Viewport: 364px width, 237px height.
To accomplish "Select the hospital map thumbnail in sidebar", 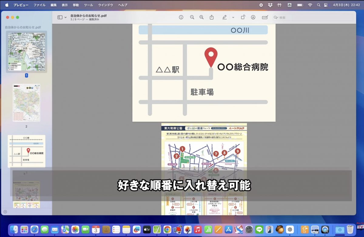I will click(x=26, y=151).
